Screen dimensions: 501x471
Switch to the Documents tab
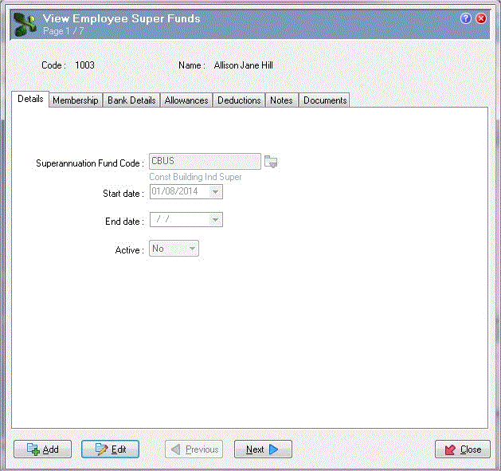click(x=325, y=100)
